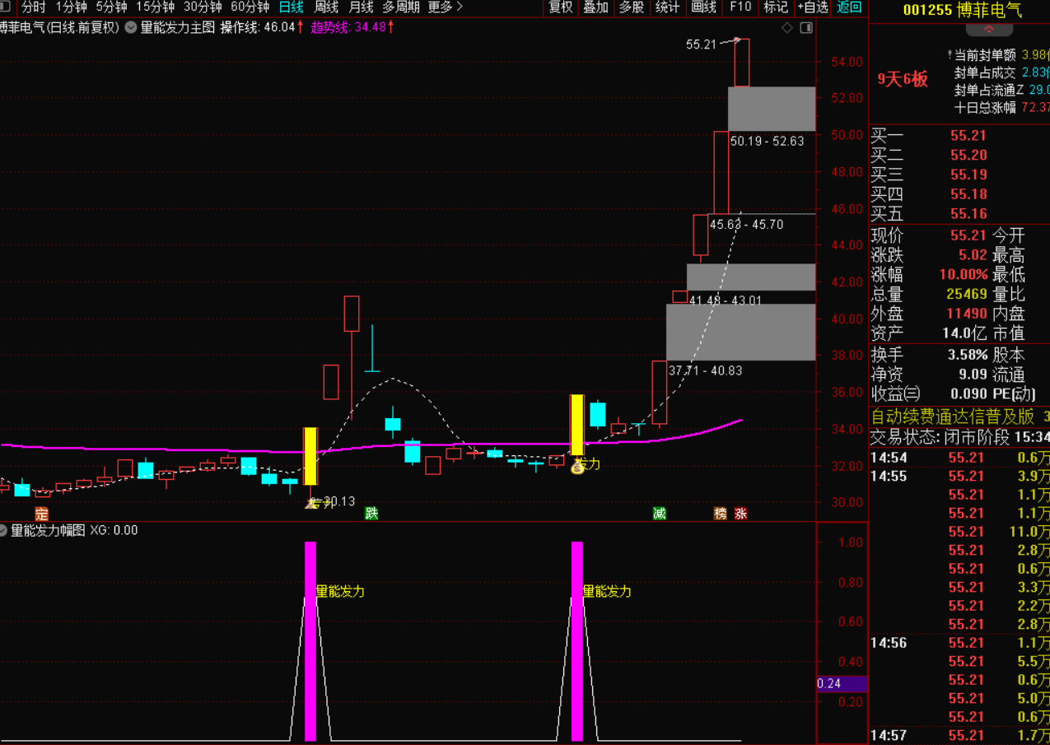Image resolution: width=1050 pixels, height=745 pixels.
Task: Open the 量能发力主图 indicator dropdown
Action: point(131,27)
